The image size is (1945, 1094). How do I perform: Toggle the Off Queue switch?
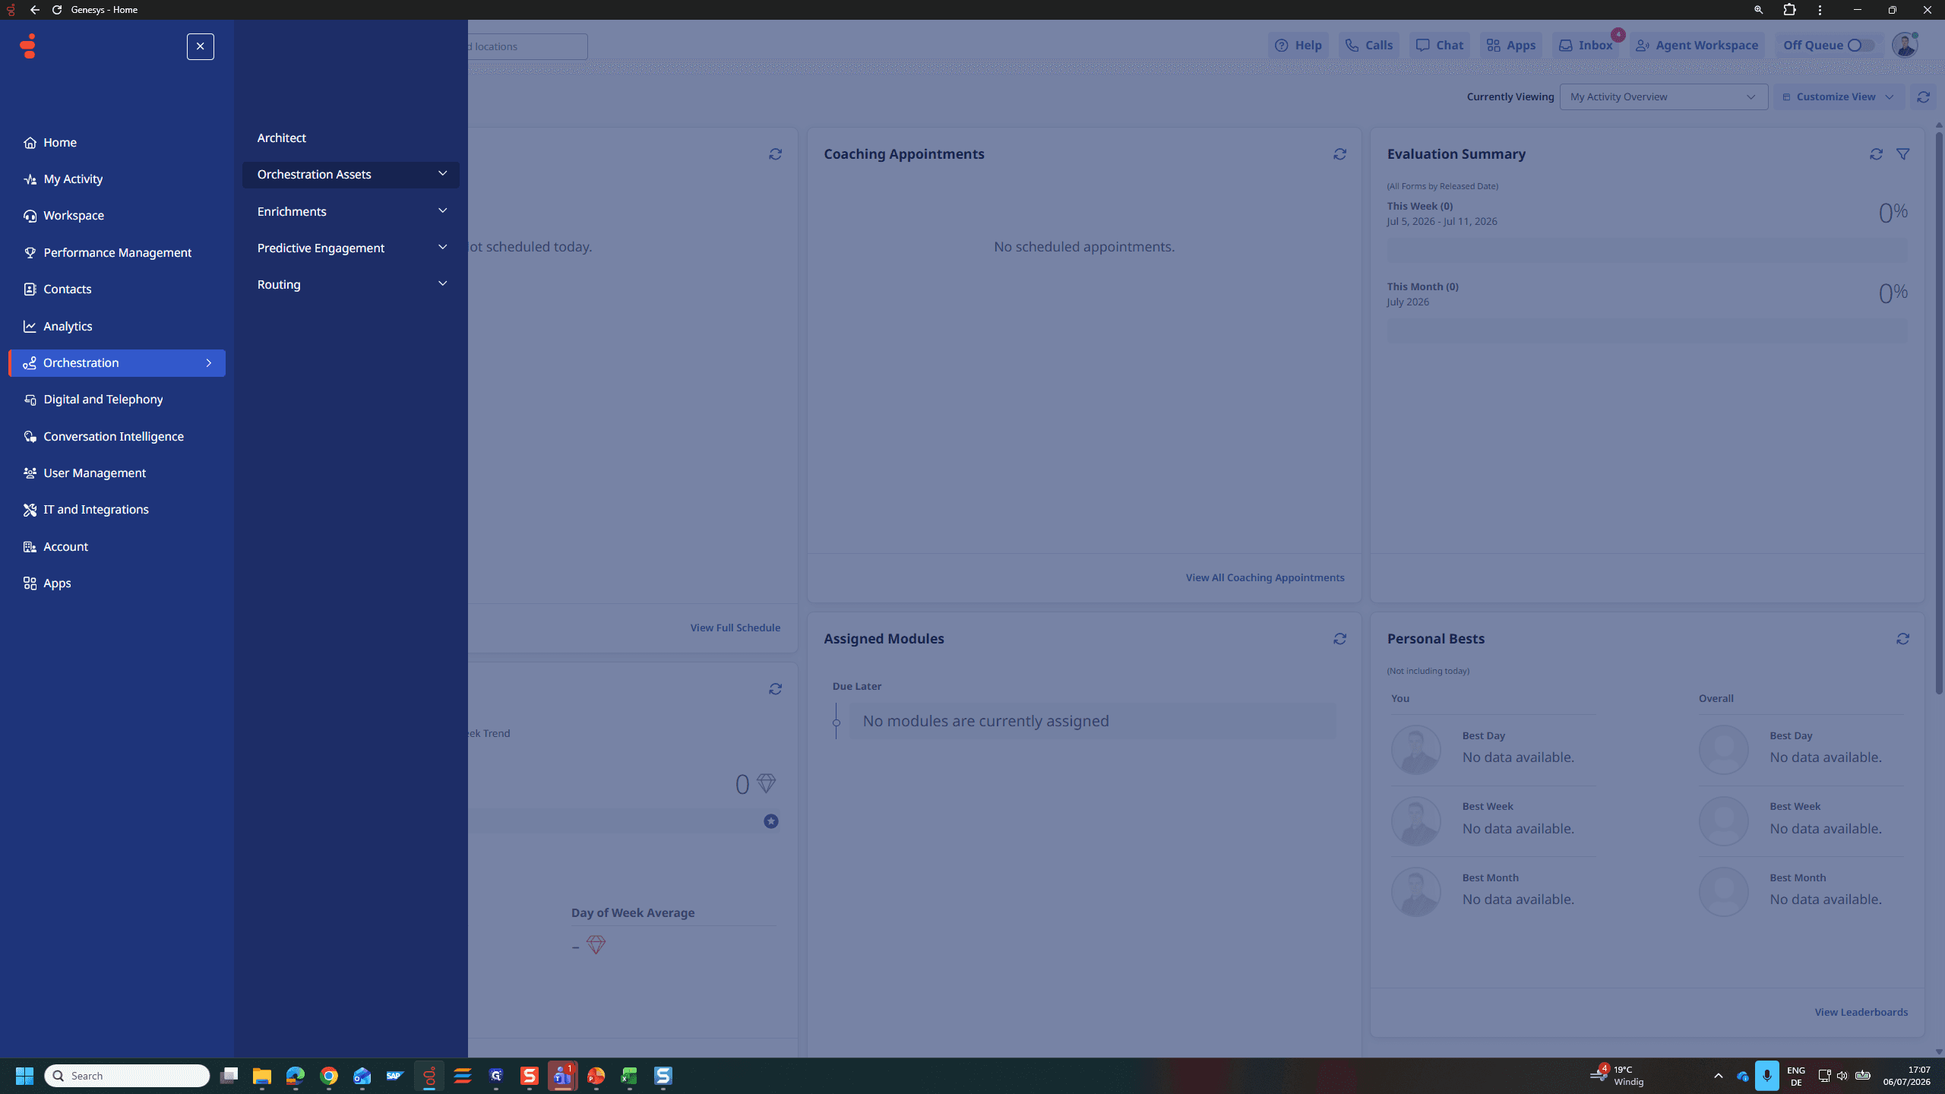click(1860, 46)
